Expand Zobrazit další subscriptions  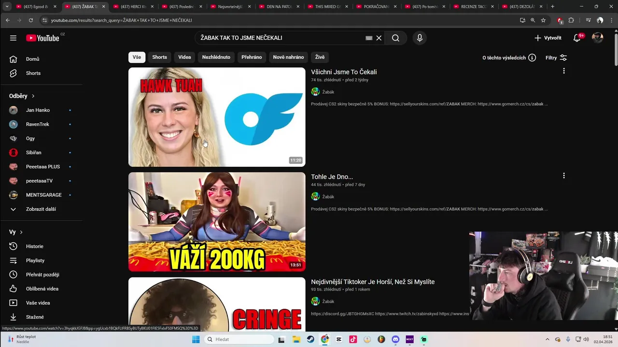(41, 209)
